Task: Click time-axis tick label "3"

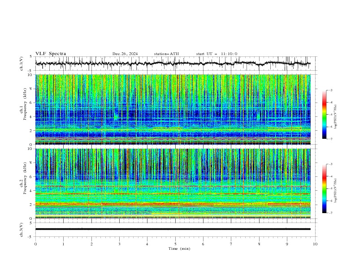Action: pos(119,244)
